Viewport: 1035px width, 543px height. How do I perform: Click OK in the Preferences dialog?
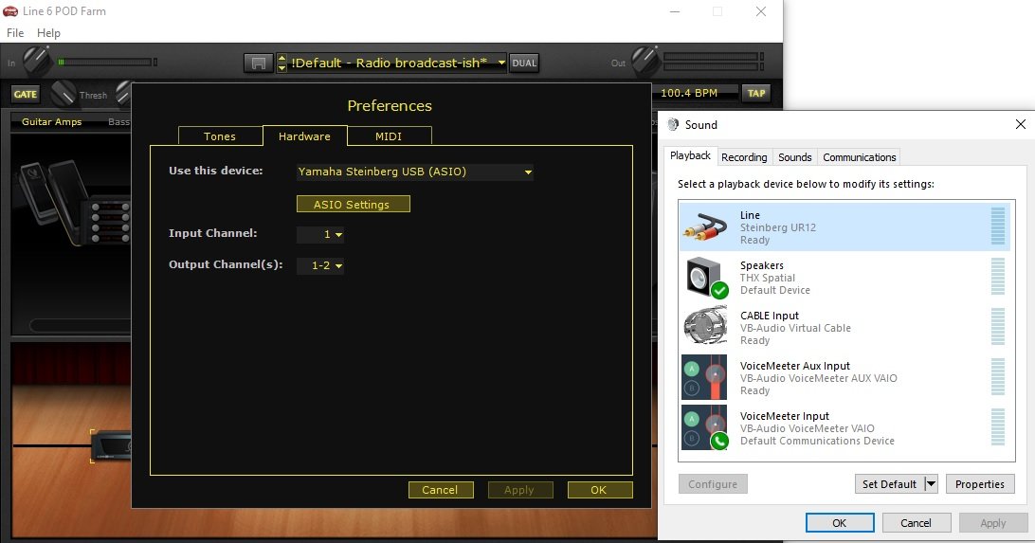click(x=599, y=490)
